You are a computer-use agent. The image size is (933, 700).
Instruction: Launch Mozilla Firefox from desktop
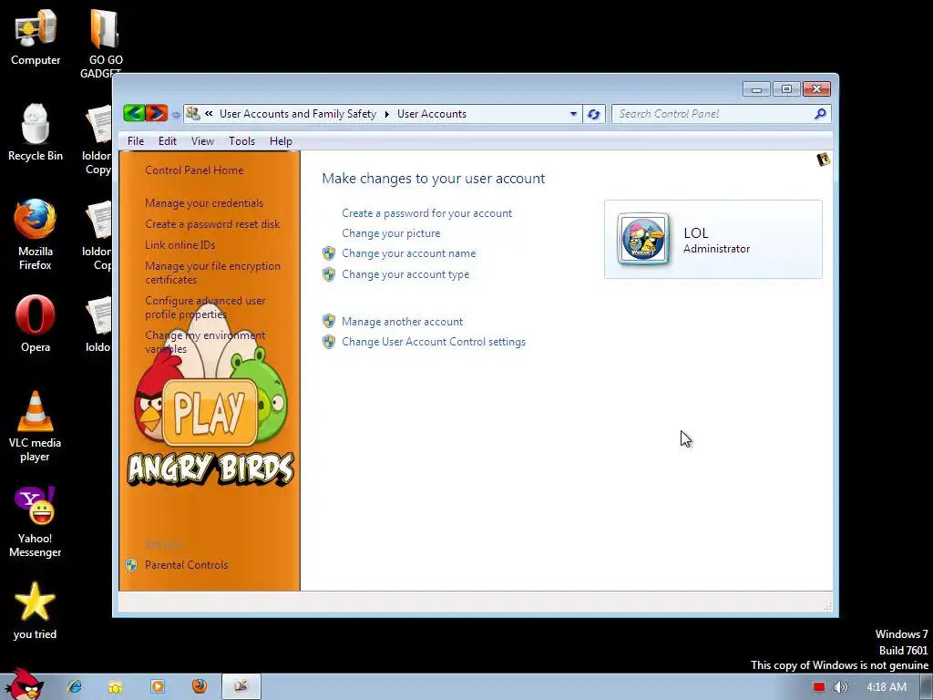36,234
